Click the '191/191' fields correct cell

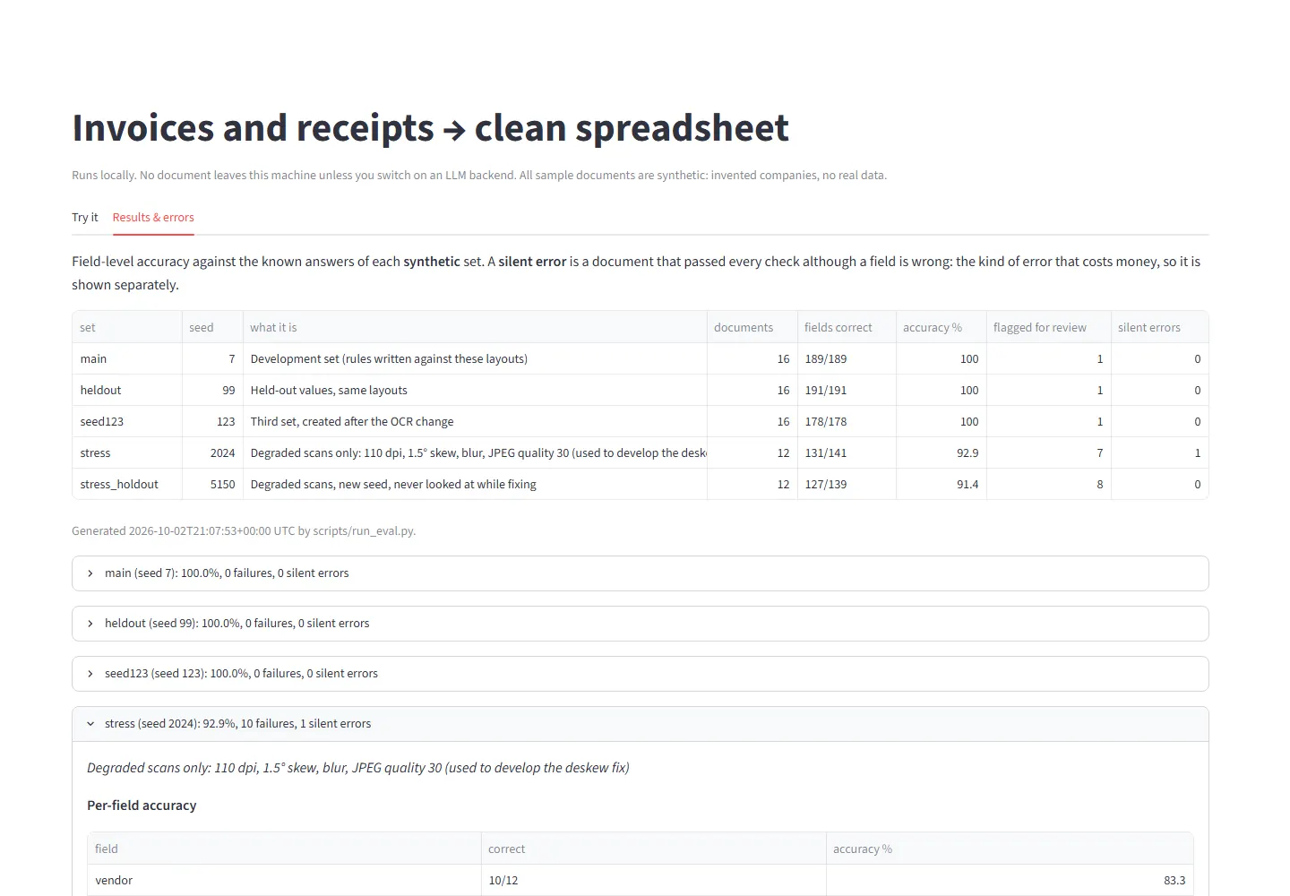pyautogui.click(x=847, y=390)
